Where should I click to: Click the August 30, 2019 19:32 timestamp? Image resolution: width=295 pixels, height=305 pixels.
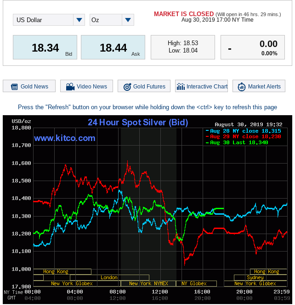(x=249, y=124)
